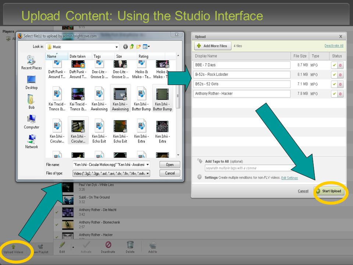The image size is (353, 265).
Task: Remove B52s - 52 Girls from upload
Action: pyautogui.click(x=340, y=84)
